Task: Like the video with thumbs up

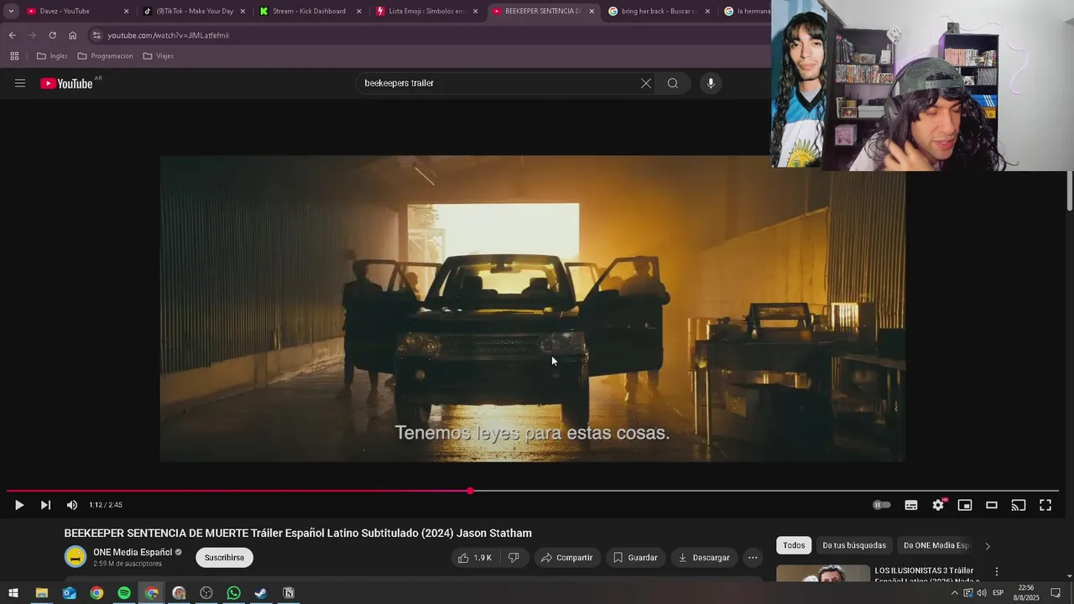Action: pos(475,557)
